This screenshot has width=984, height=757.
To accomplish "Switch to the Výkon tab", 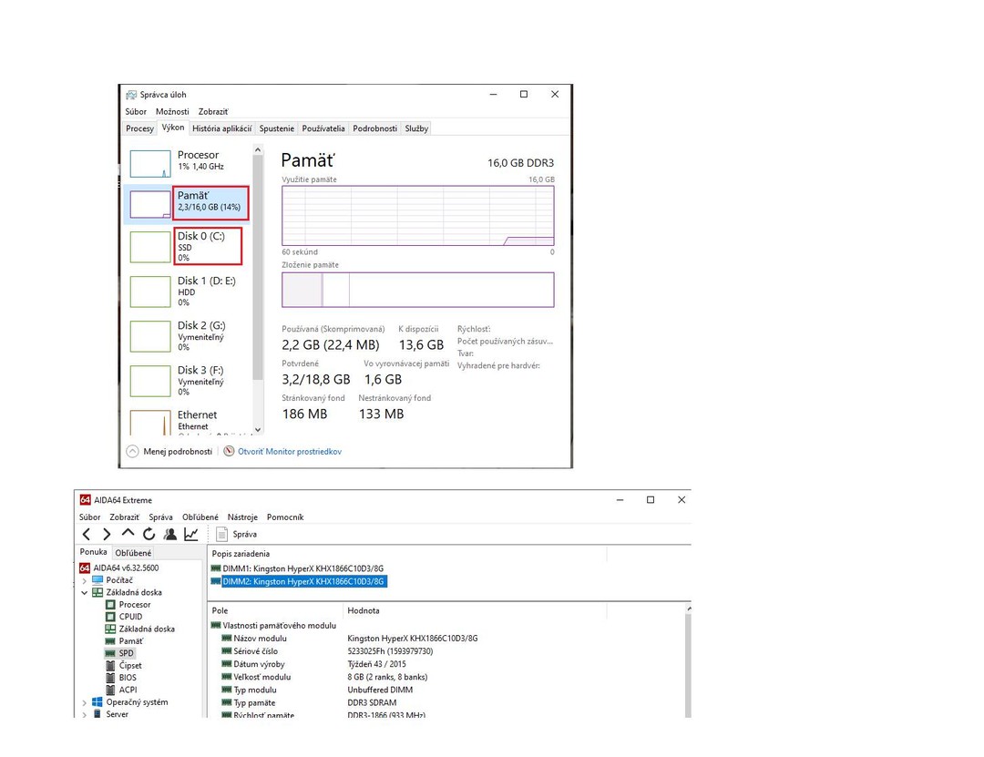I will 172,128.
